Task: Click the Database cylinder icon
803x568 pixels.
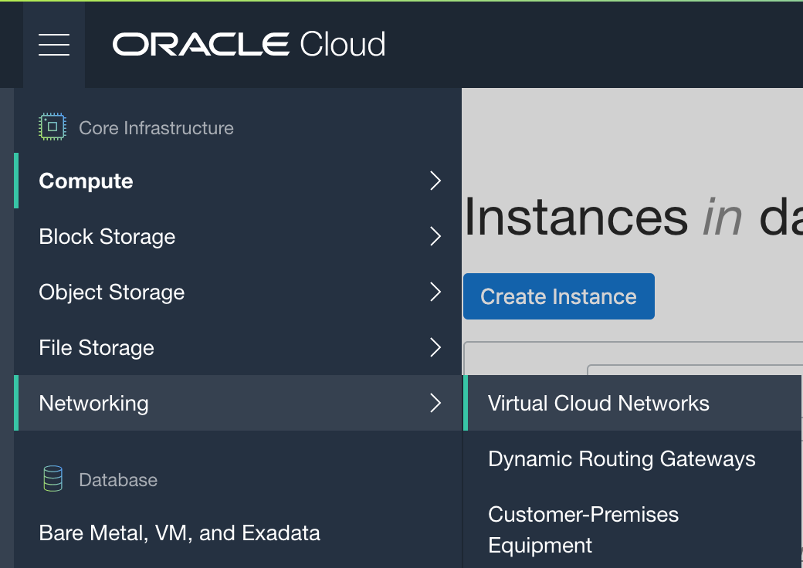Action: [x=51, y=480]
